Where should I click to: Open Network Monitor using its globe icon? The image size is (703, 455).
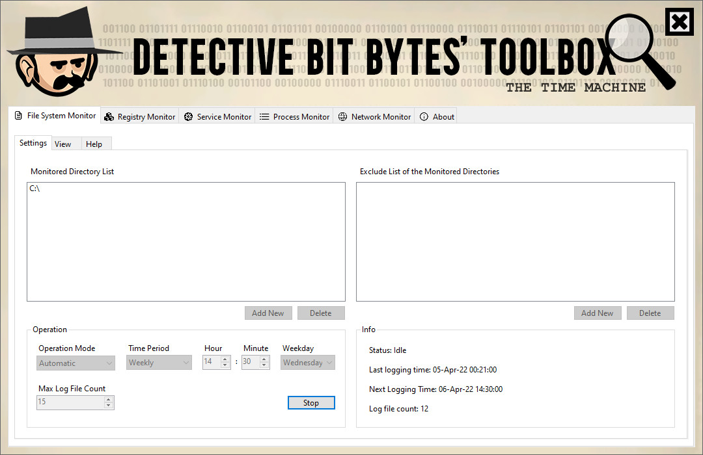342,116
